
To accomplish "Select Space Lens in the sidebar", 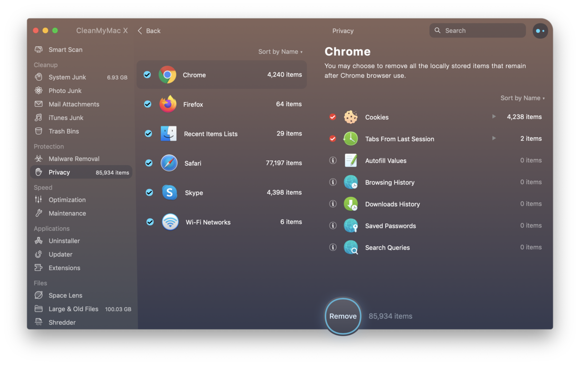I will [65, 295].
